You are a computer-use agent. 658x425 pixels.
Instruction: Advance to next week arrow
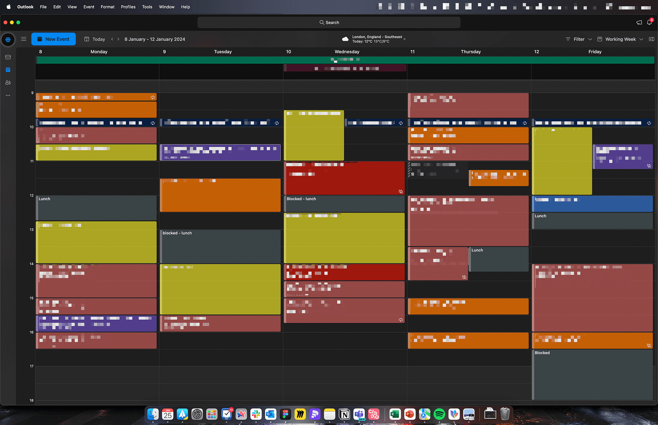click(118, 39)
